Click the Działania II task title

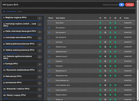coord(59,66)
